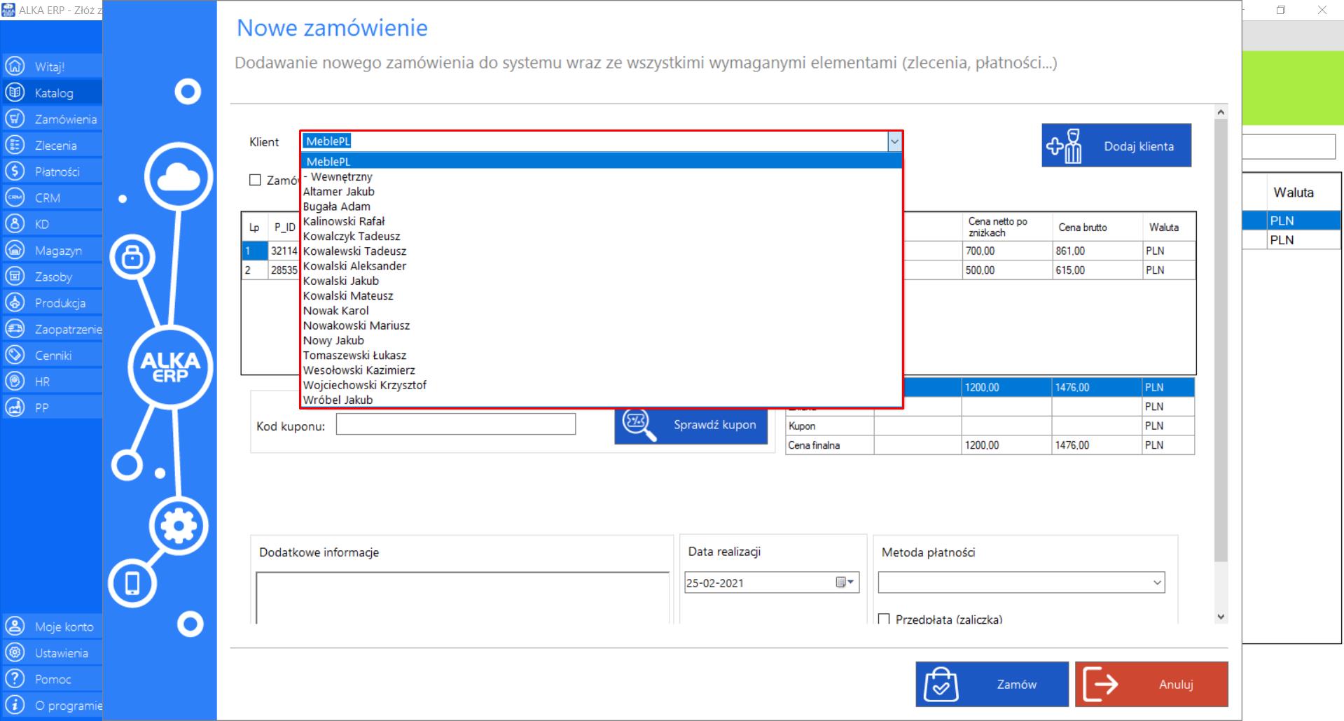Click the form scrollbar down arrow

[x=1221, y=617]
